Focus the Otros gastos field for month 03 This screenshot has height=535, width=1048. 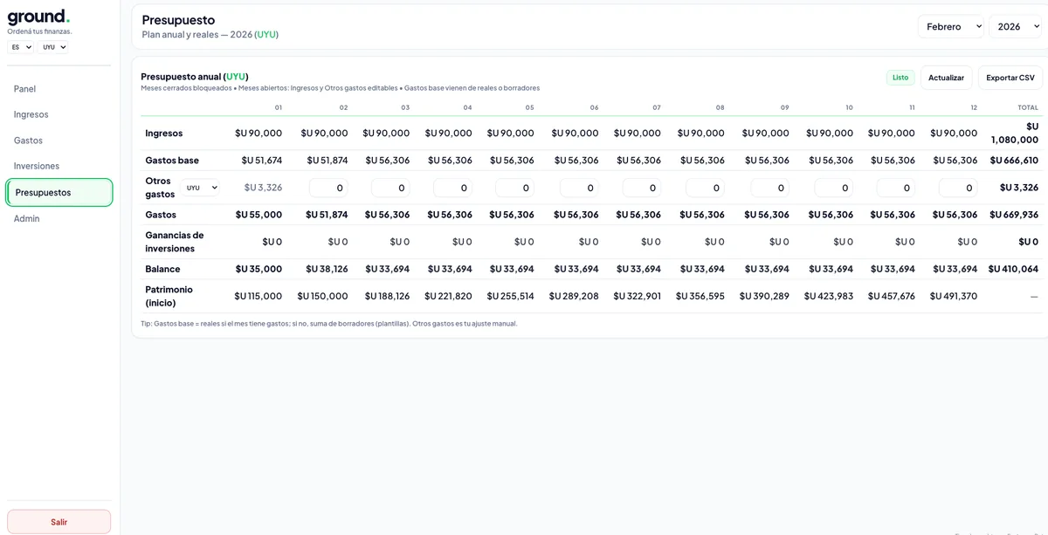coord(390,188)
